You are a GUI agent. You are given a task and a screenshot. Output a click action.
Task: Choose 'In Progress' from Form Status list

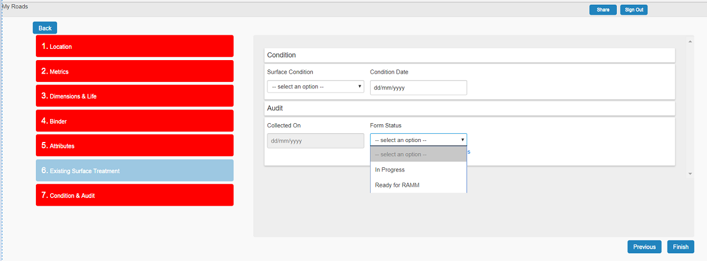[x=418, y=170]
